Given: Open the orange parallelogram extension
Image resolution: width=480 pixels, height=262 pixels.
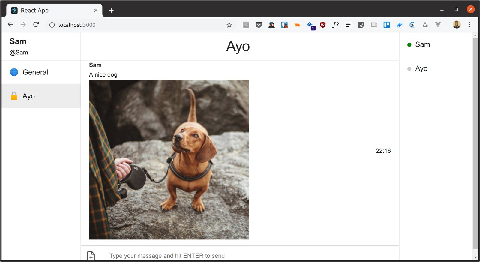Looking at the screenshot, I should point(297,25).
